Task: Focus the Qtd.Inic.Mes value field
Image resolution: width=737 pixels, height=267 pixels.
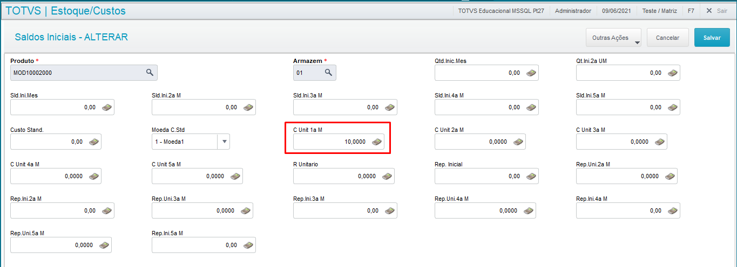Action: point(486,73)
